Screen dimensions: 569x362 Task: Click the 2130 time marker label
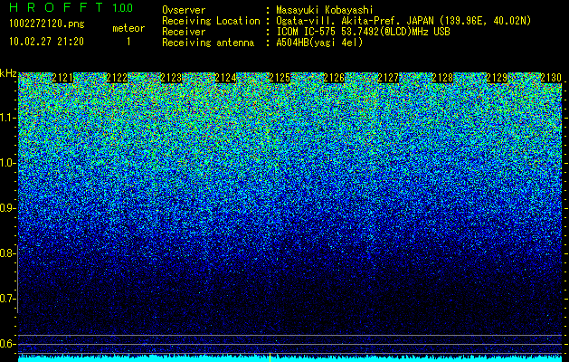point(551,78)
